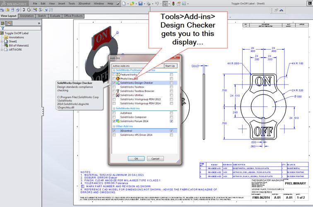Viewport: 313px width, 207px height.
Task: Open the Insert menu
Action: click(61, 3)
